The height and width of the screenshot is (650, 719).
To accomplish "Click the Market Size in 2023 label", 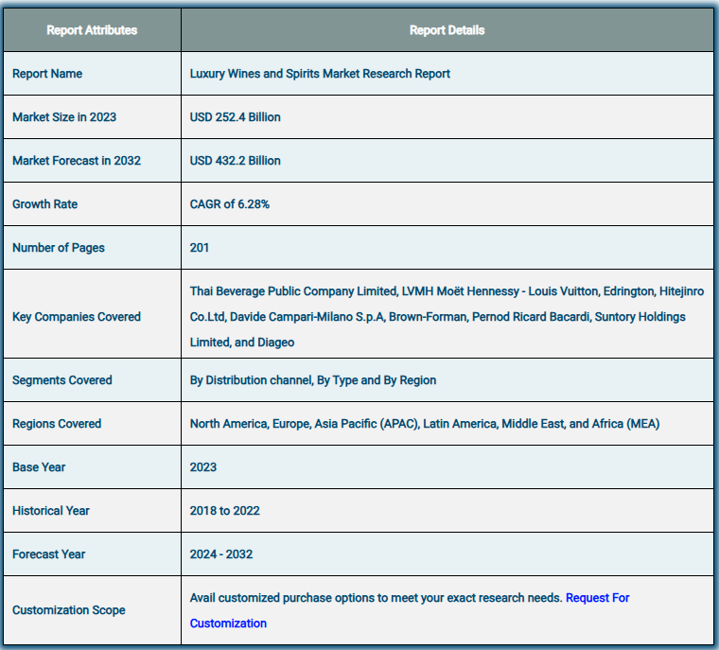I will [x=64, y=117].
